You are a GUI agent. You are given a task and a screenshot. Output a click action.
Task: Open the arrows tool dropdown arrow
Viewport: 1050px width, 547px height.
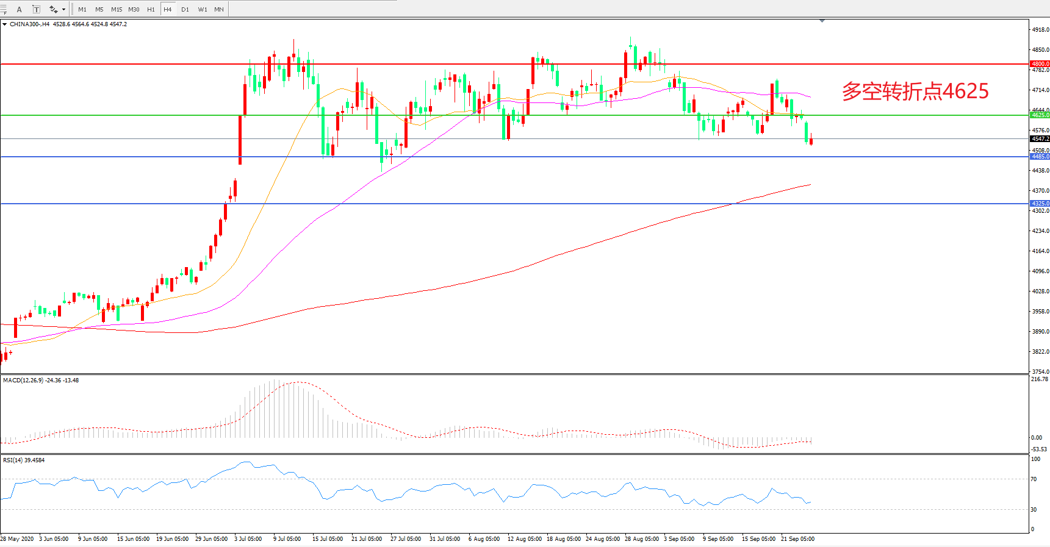[x=63, y=9]
